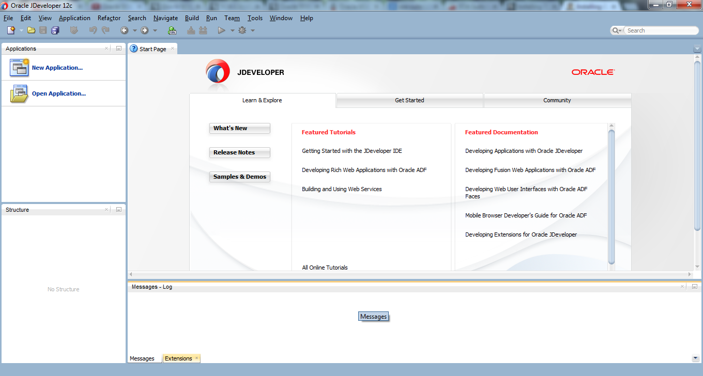
Task: Open the Build menu
Action: (192, 18)
